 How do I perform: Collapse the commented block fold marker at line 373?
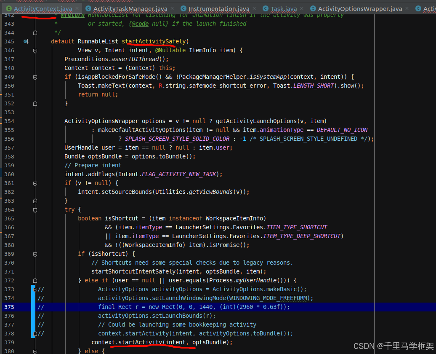coord(35,290)
